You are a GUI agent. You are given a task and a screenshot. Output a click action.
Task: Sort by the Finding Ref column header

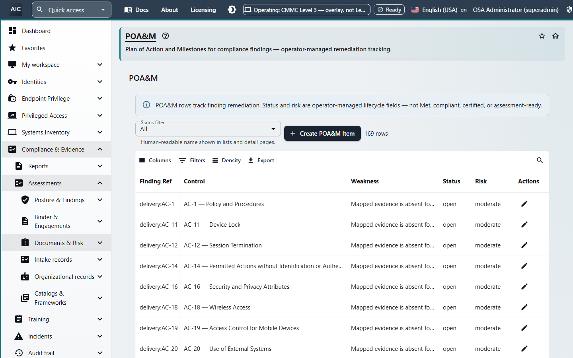(x=156, y=181)
